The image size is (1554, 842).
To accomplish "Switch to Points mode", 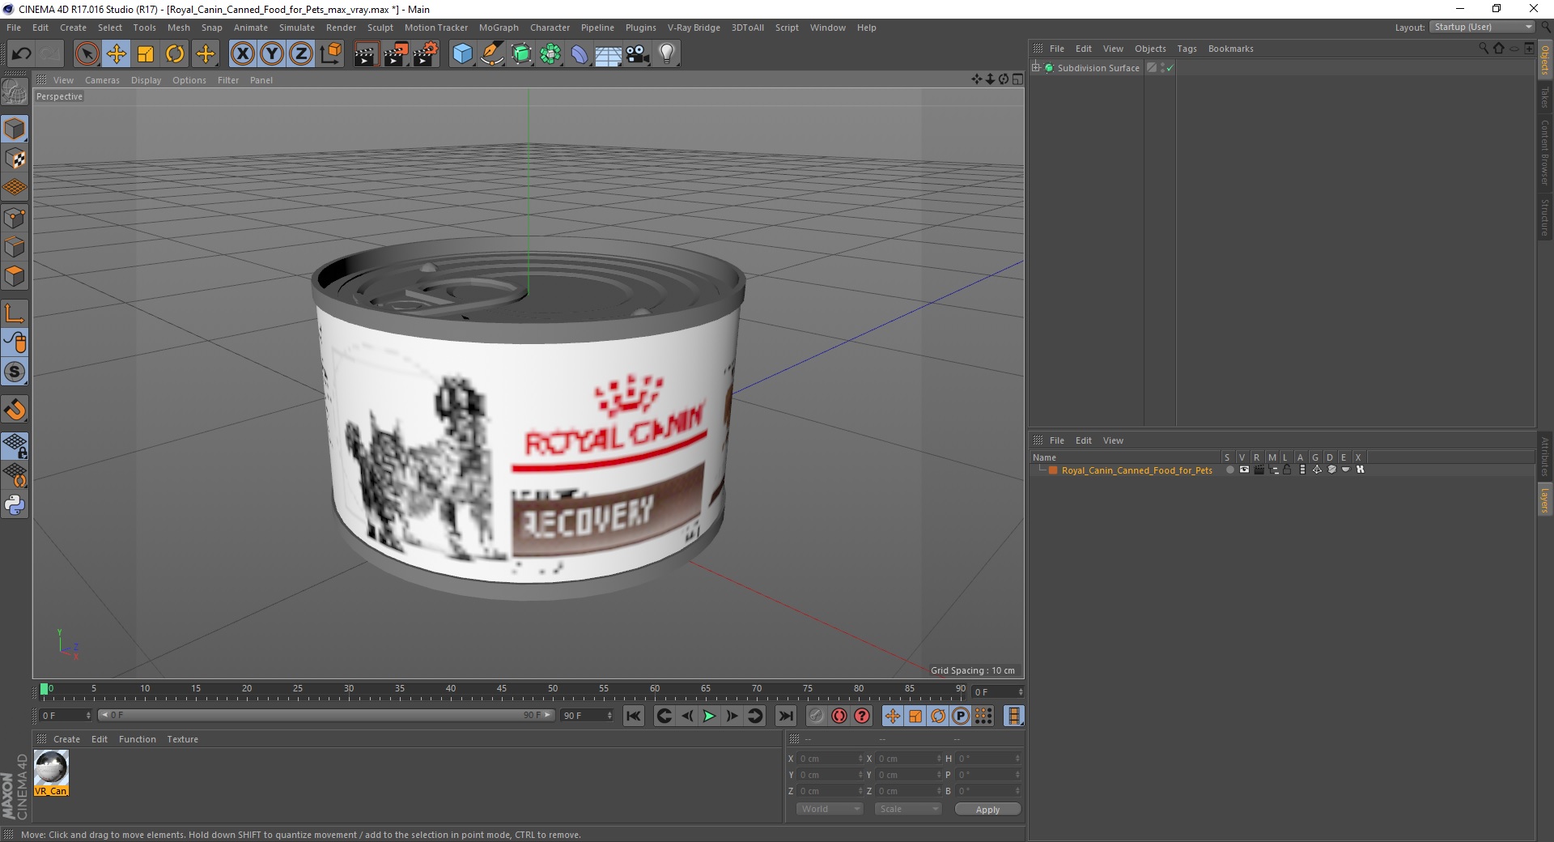I will [15, 218].
